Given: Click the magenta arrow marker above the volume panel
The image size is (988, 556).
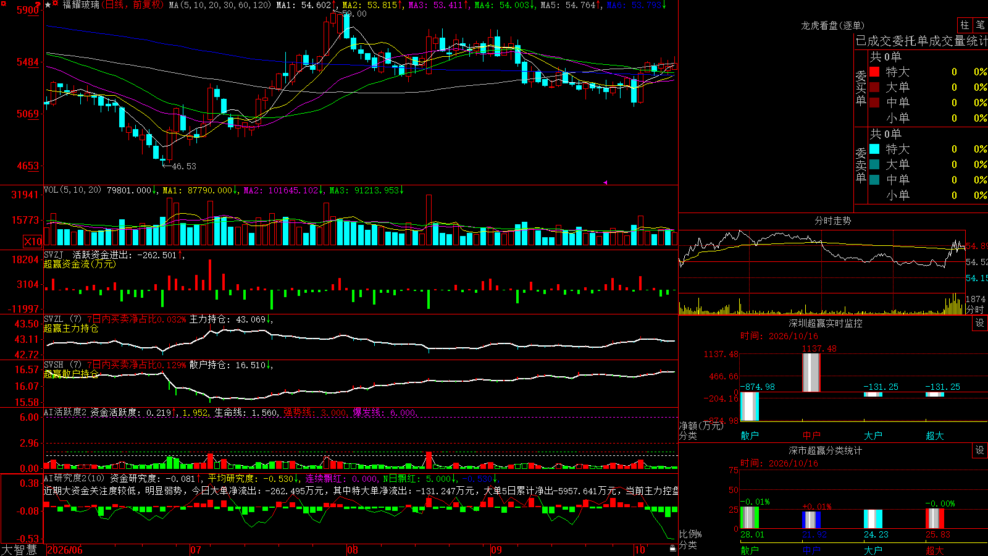Looking at the screenshot, I should [606, 182].
